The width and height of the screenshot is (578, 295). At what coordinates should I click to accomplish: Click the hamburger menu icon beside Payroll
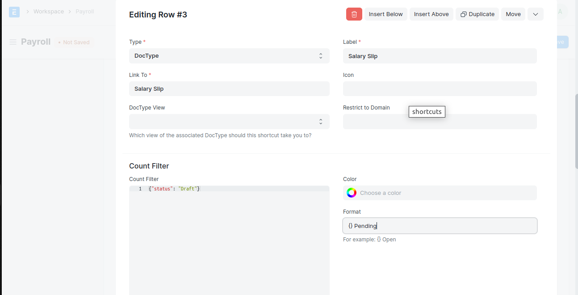tap(13, 42)
